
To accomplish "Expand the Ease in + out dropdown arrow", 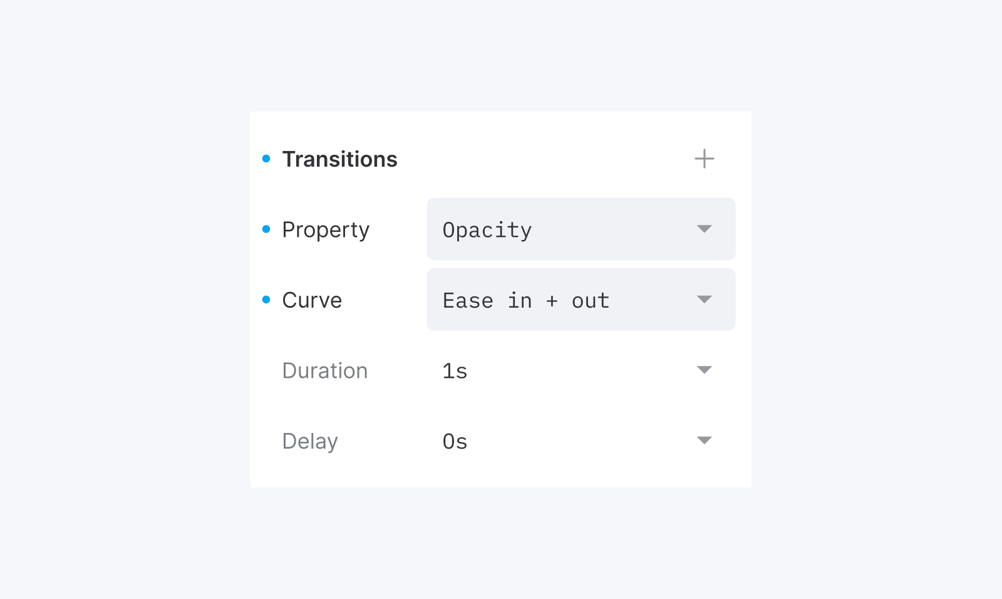I will [x=704, y=299].
